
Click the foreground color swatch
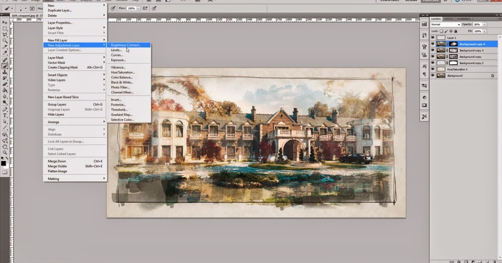(x=4, y=163)
